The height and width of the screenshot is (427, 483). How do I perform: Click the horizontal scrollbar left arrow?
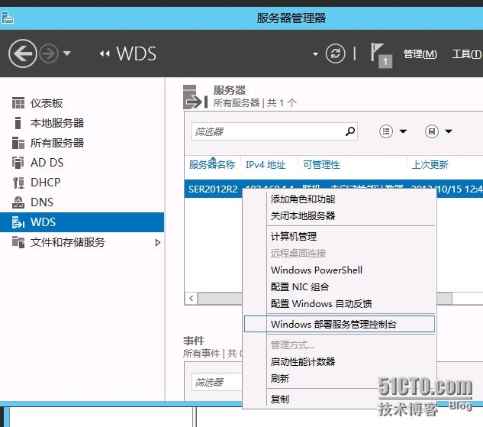click(192, 299)
